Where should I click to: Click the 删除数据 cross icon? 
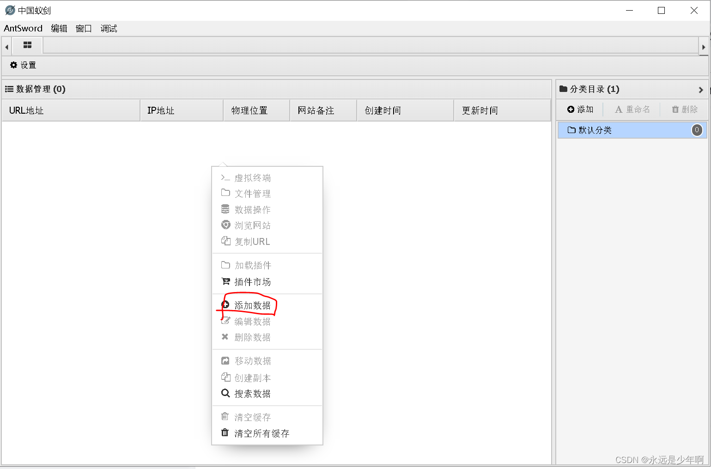point(225,337)
